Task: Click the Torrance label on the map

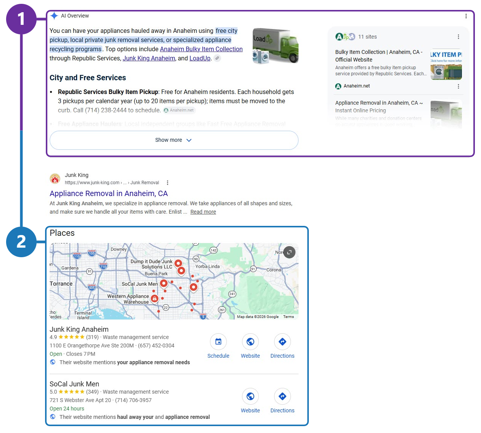Action: coord(61,284)
